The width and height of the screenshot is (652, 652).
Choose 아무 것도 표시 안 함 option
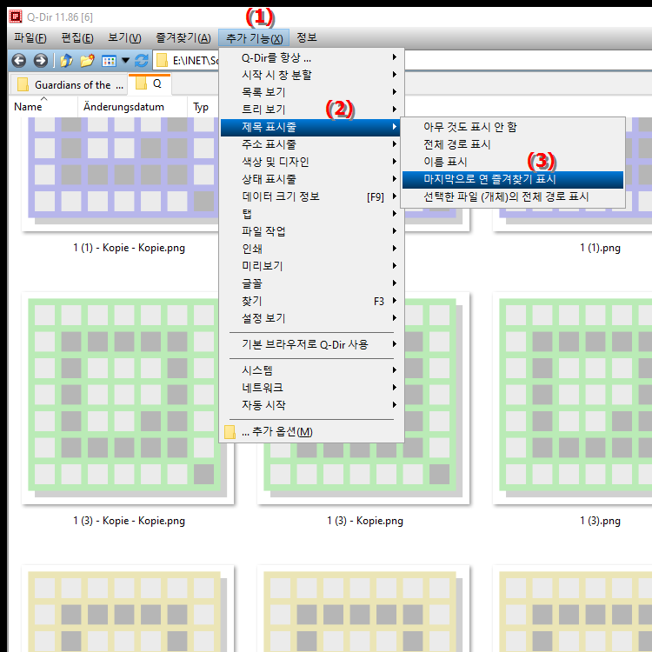click(x=512, y=127)
